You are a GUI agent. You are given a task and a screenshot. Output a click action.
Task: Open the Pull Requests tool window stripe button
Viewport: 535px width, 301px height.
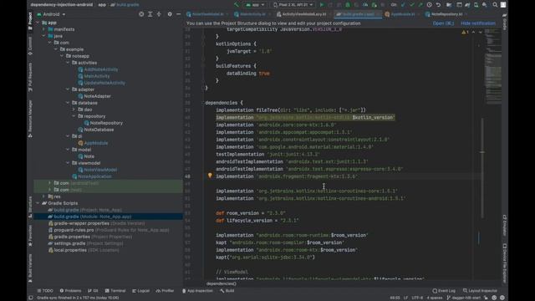[x=30, y=77]
